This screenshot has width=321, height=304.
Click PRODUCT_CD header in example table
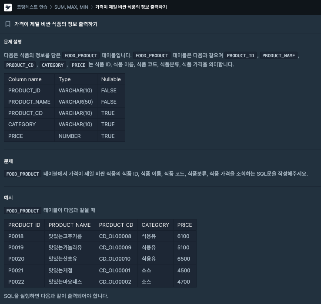116,225
